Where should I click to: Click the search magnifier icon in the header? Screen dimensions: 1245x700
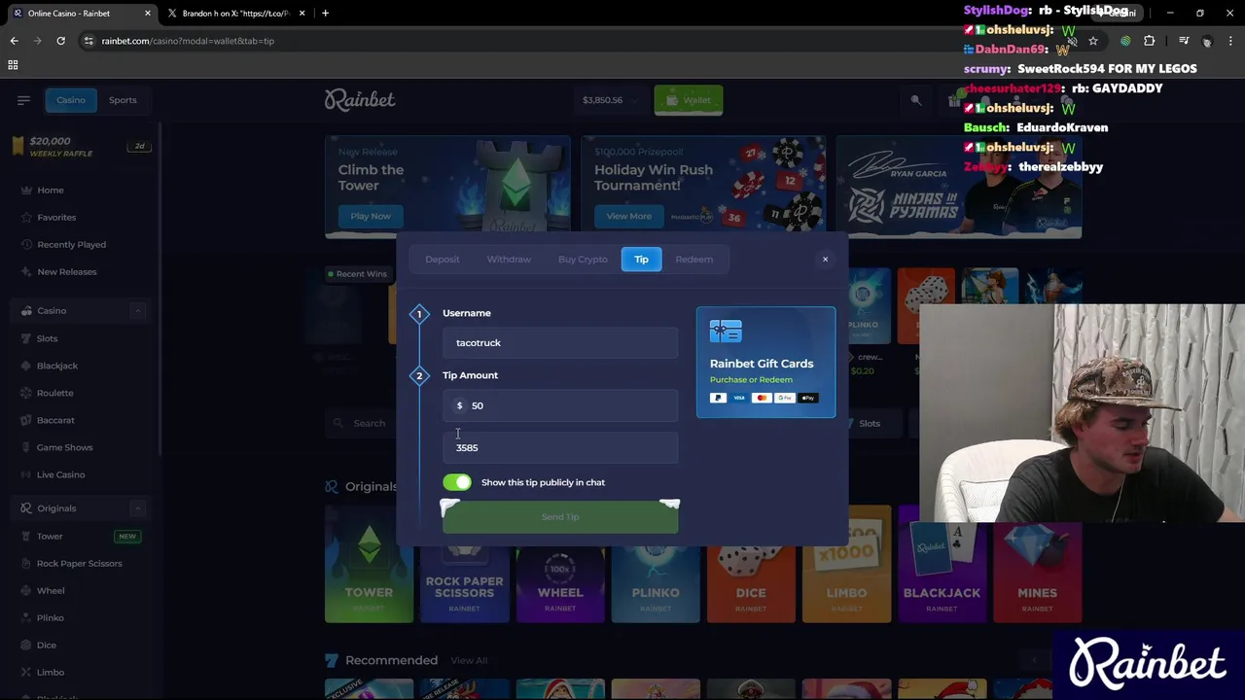[x=915, y=100]
